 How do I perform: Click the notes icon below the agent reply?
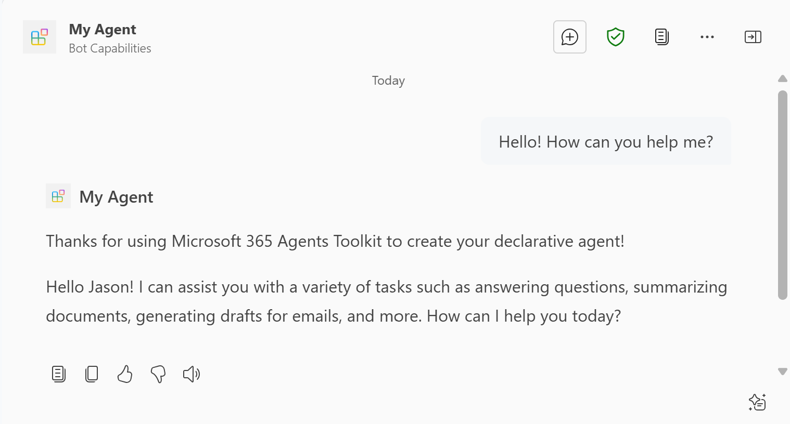[58, 374]
